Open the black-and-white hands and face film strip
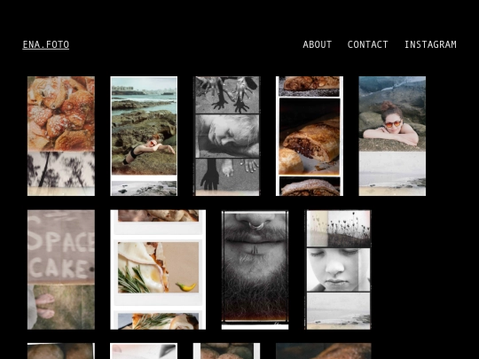This screenshot has width=479, height=359. pyautogui.click(x=226, y=136)
